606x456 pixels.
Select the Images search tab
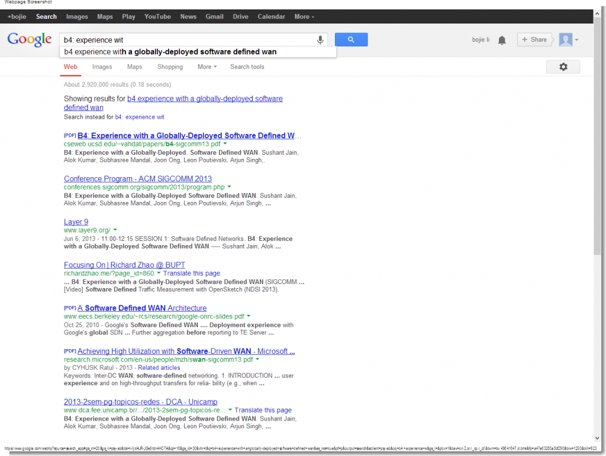pyautogui.click(x=102, y=67)
